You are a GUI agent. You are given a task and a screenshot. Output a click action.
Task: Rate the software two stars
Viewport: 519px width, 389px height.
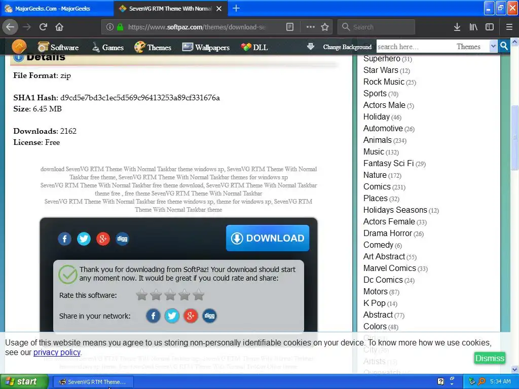pyautogui.click(x=156, y=295)
